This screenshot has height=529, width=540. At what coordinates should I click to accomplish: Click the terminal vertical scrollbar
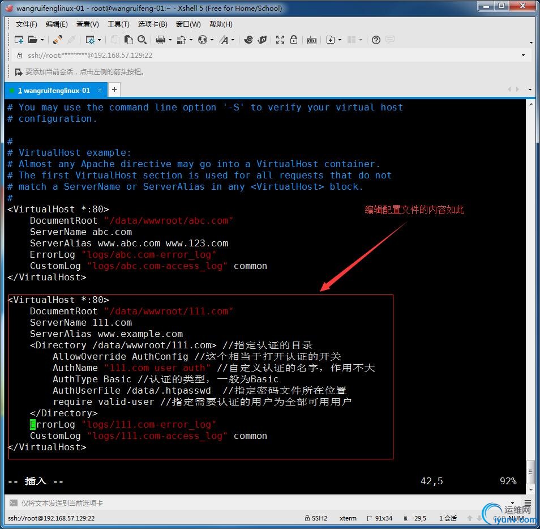point(530,283)
